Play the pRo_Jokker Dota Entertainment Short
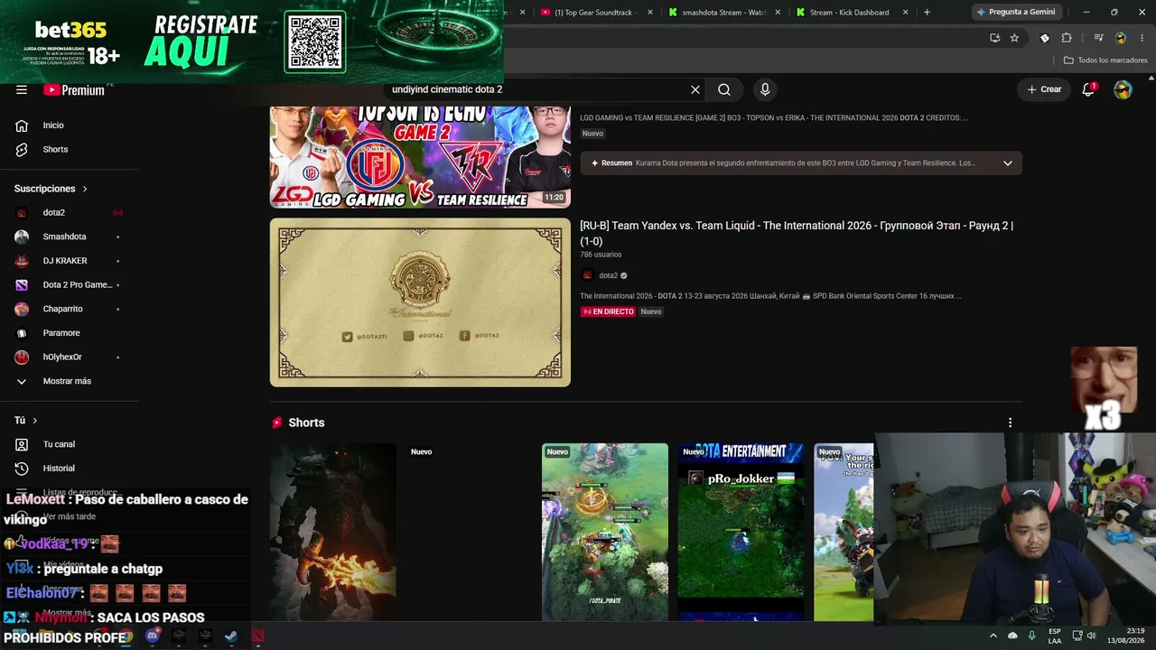 pos(741,533)
